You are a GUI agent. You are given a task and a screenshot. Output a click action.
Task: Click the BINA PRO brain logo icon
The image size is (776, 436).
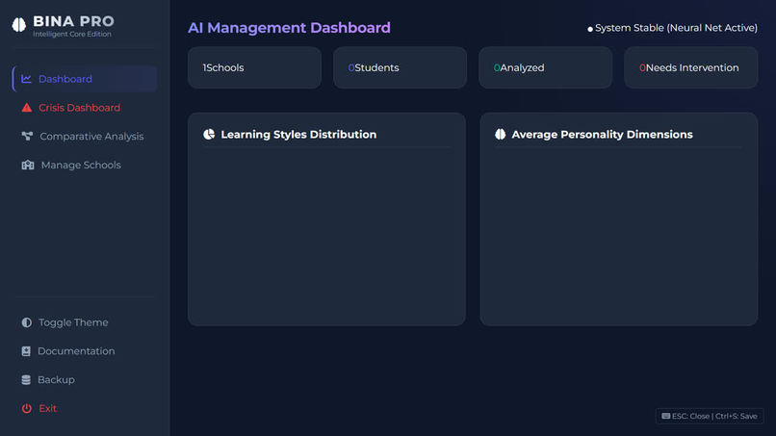pos(19,25)
